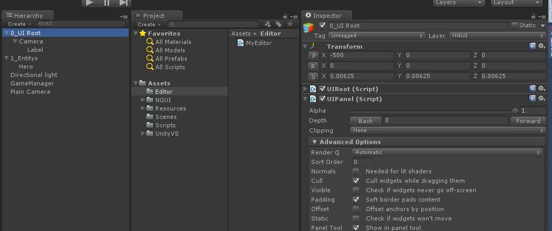This screenshot has height=231, width=552.
Task: Switch to the Inspector tab
Action: [x=327, y=16]
